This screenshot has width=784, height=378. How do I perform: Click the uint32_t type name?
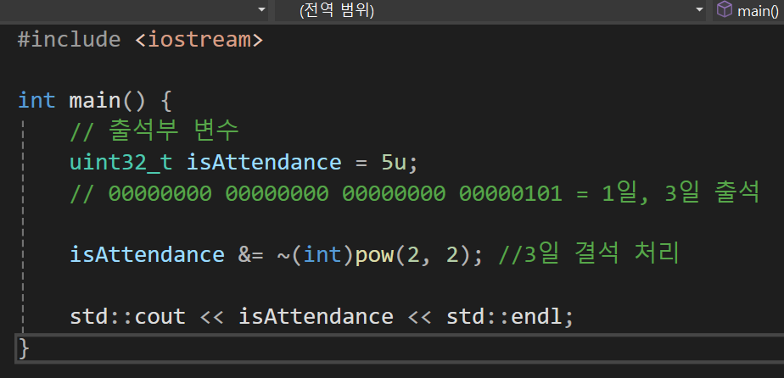[121, 164]
